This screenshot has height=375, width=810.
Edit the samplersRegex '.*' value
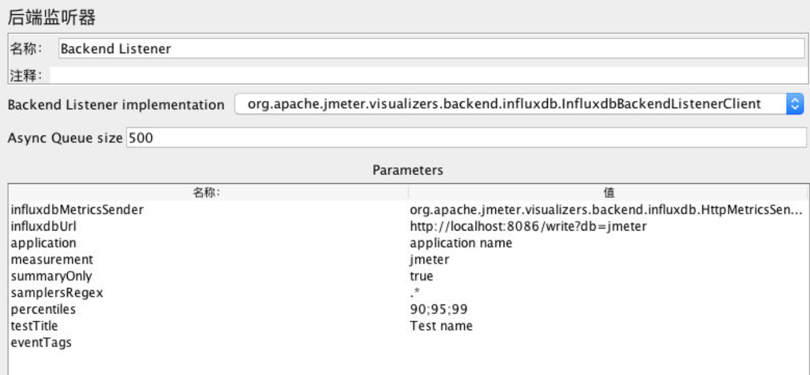[x=416, y=293]
